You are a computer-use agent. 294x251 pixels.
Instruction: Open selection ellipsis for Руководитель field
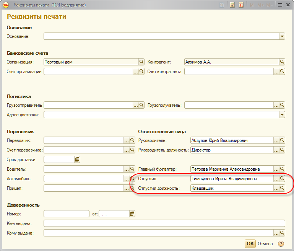276,140
